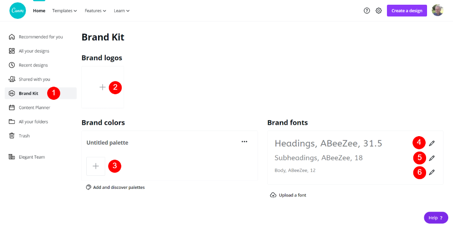Open the user profile avatar
This screenshot has height=228, width=453.
tap(437, 10)
